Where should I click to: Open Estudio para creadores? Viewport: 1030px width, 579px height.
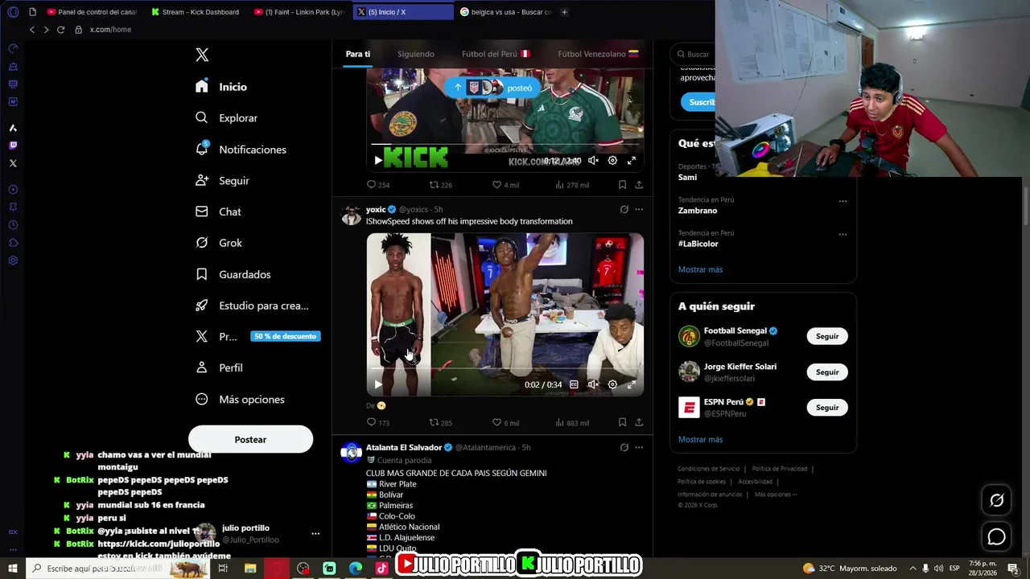click(252, 306)
